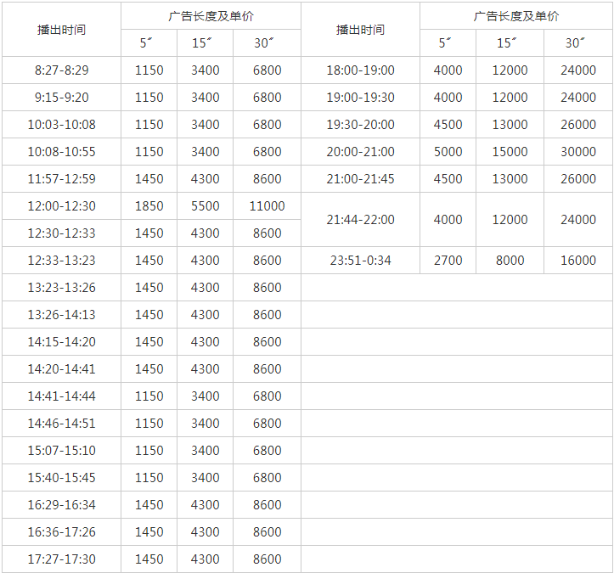Select the 1850 price value
614x573 pixels.
click(149, 206)
